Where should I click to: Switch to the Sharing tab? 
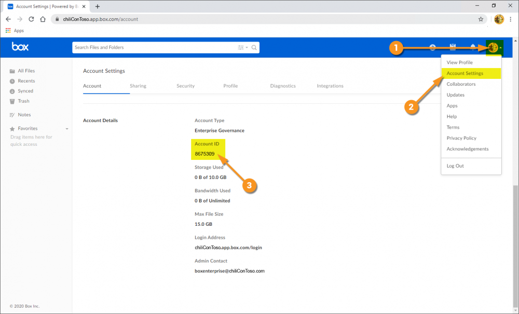[x=138, y=86]
